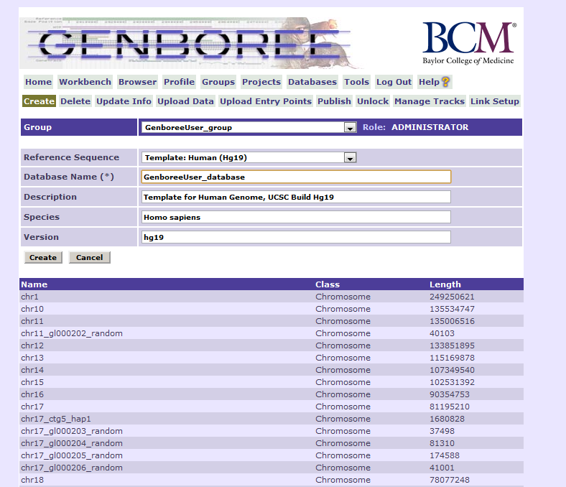The image size is (566, 487).
Task: Select the Publish tab
Action: click(334, 101)
